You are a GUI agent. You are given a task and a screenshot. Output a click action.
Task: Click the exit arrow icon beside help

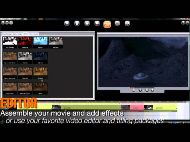187,22
